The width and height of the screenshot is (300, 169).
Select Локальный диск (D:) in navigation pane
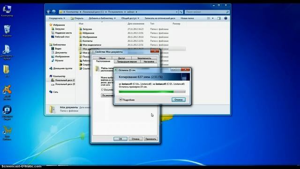(63, 84)
